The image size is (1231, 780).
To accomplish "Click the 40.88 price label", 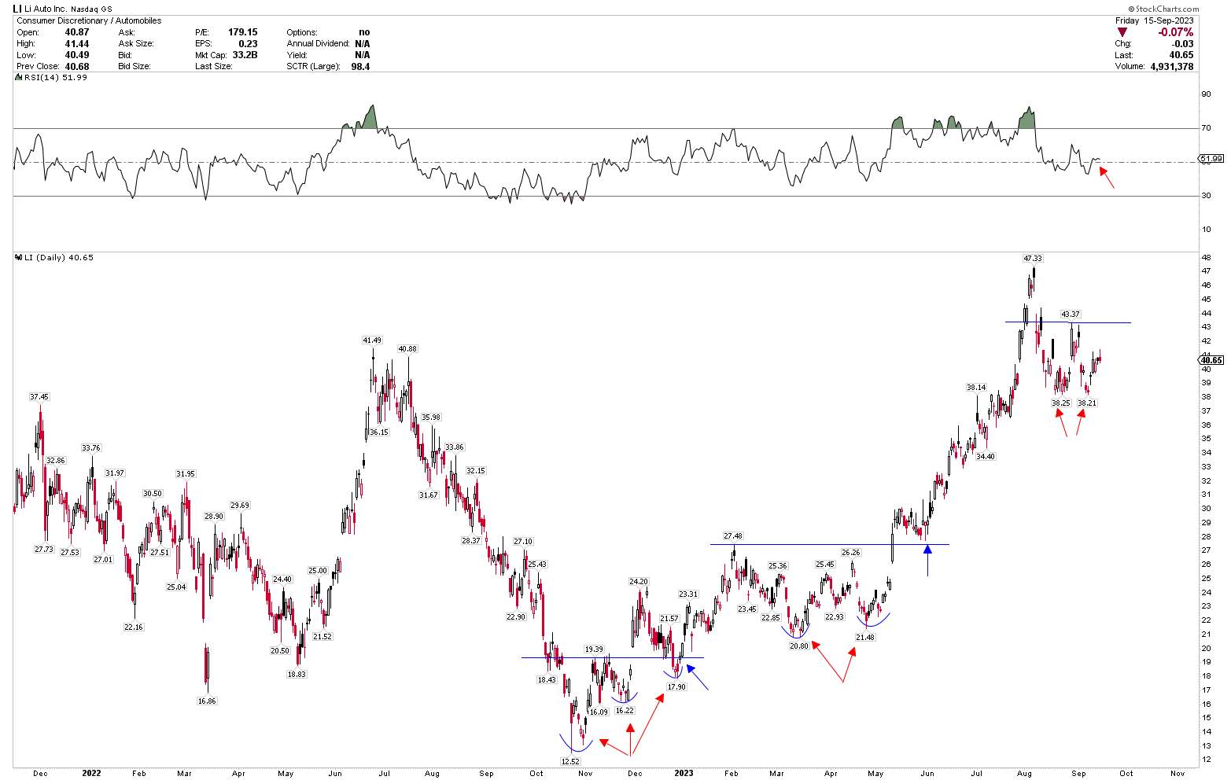I will [407, 348].
